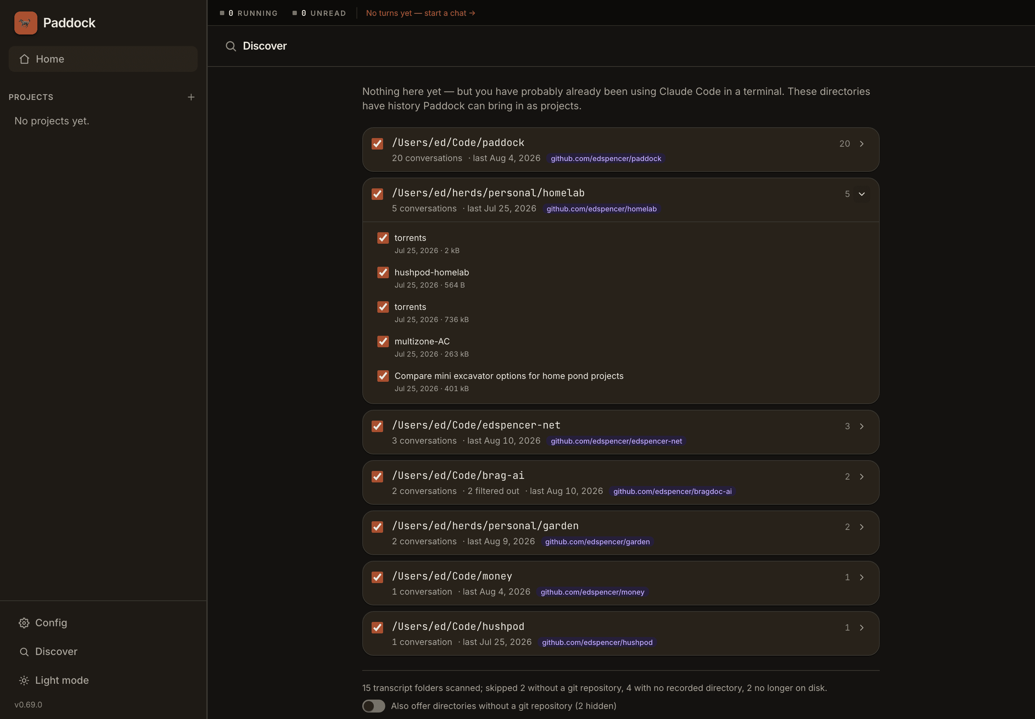Uncheck the edspencer-net directory checkbox
Screen dimensions: 1035x719
click(377, 426)
